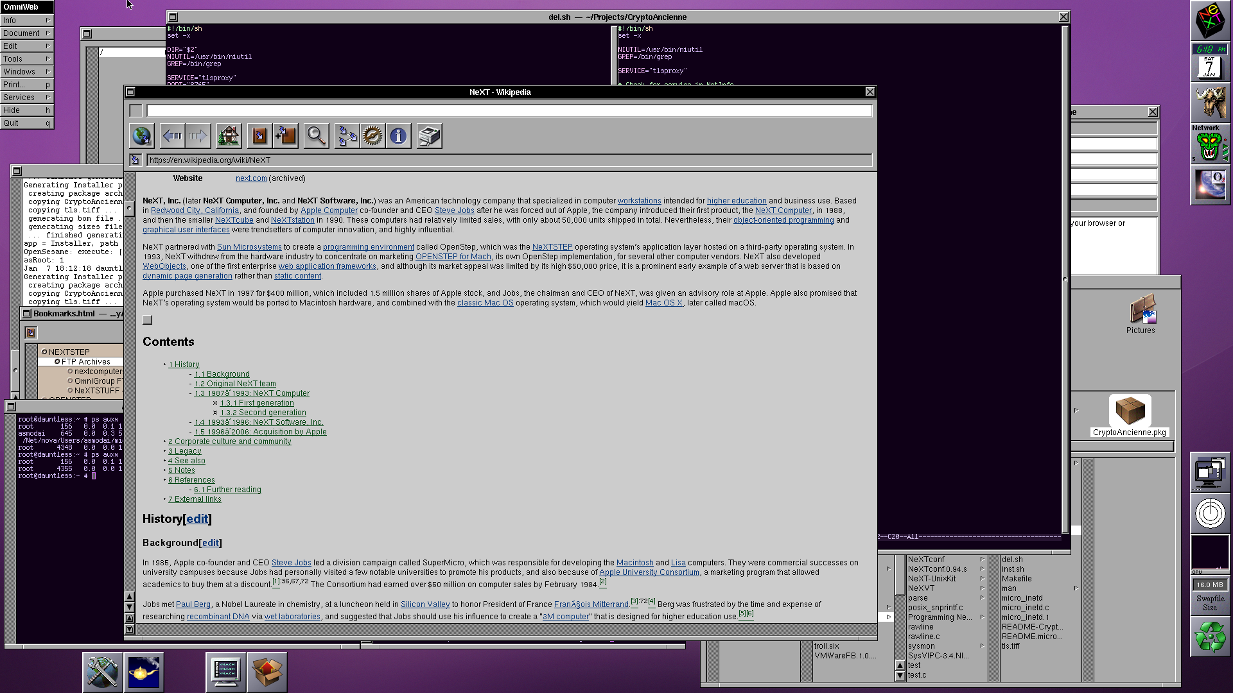
Task: Toggle the square box beside the top field
Action: tap(136, 111)
